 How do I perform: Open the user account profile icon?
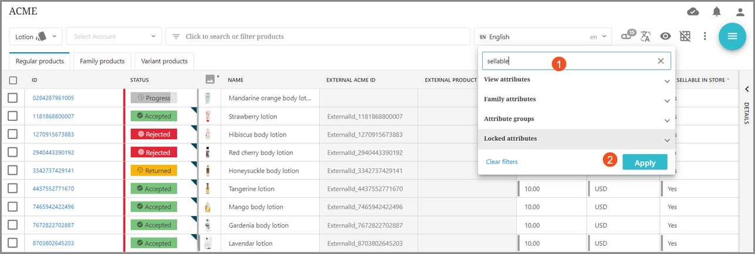(x=740, y=12)
